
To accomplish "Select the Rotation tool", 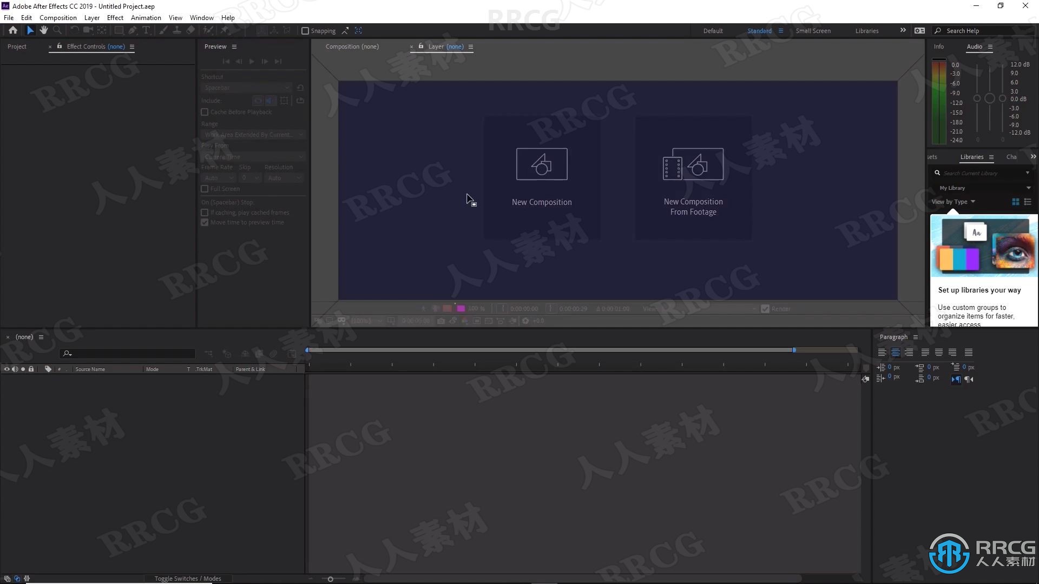I will 75,31.
